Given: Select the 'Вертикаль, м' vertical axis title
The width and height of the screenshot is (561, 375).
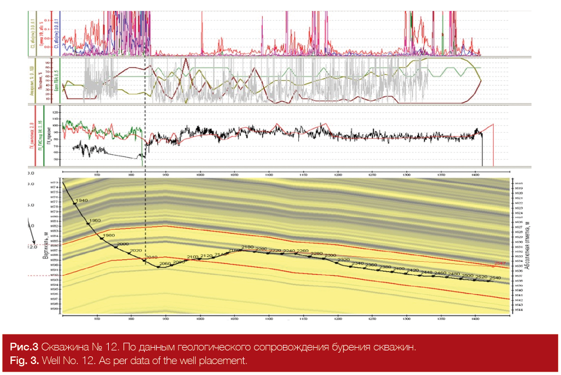Looking at the screenshot, I should [45, 245].
